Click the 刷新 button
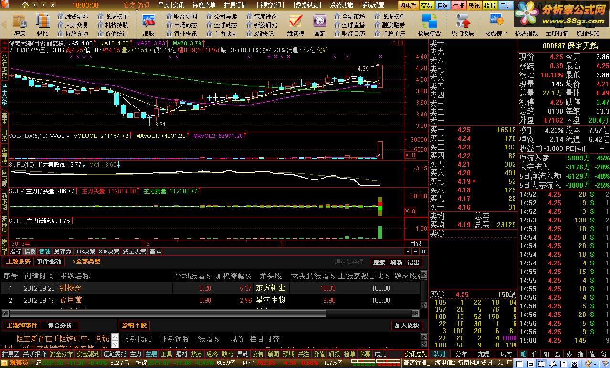The image size is (610, 368). (396, 262)
